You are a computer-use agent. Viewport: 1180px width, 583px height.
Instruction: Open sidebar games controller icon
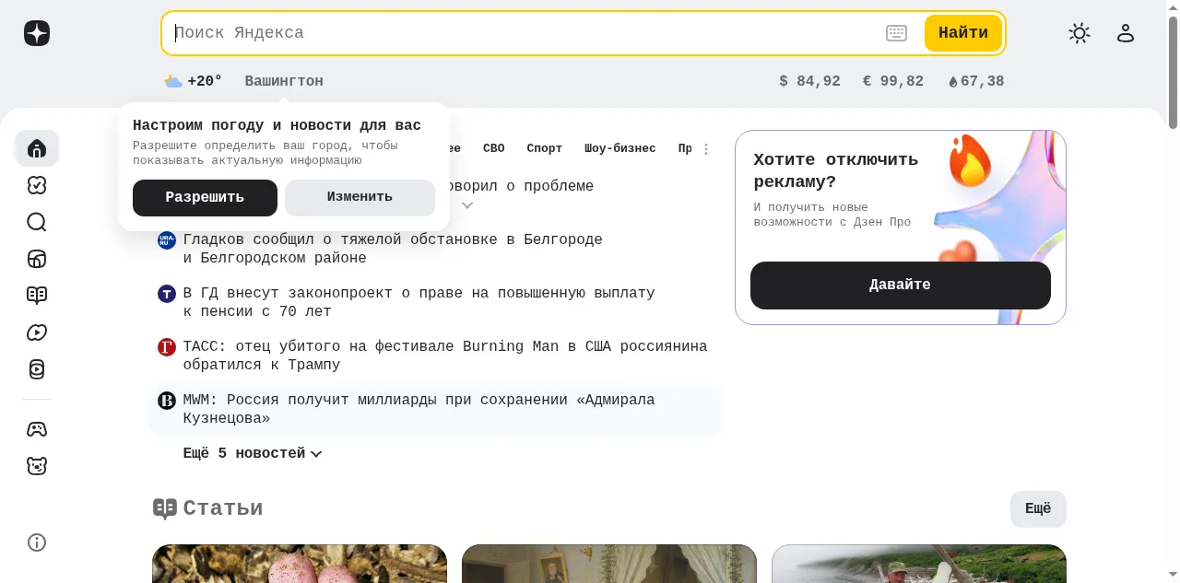coord(37,429)
